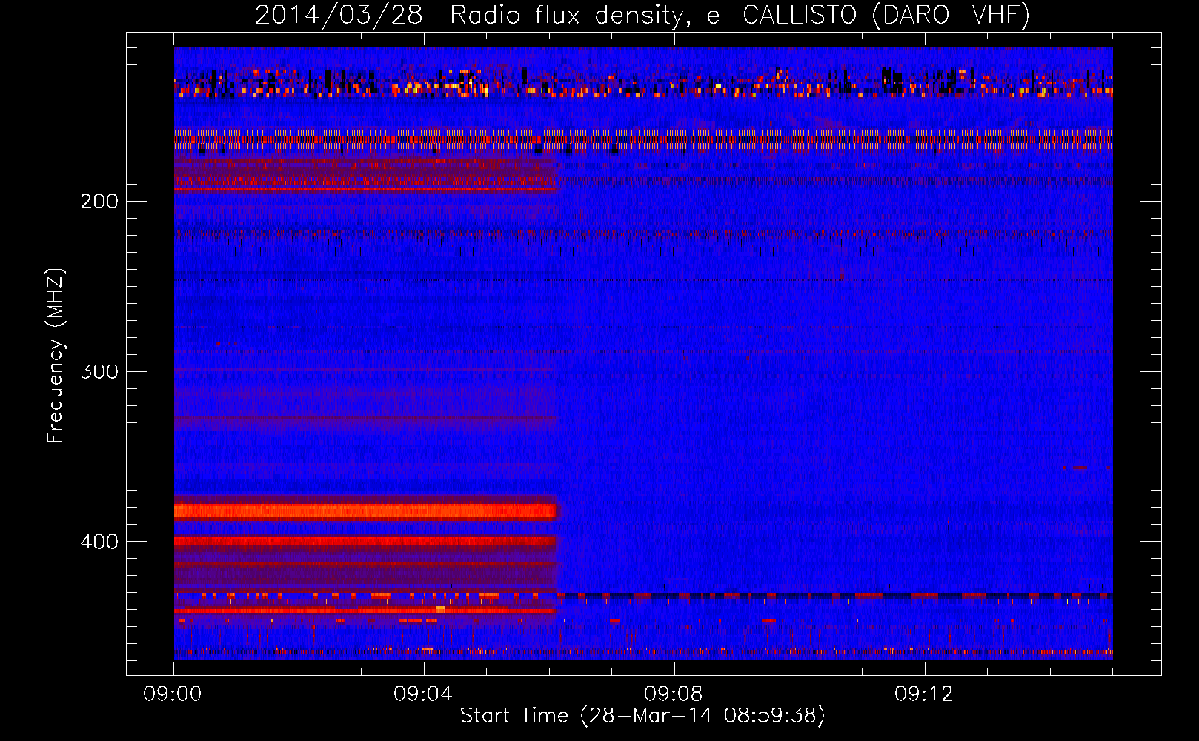1199x741 pixels.
Task: Click the 'Start Time (28-Mar-14 08:59:38)' label
Action: click(642, 716)
